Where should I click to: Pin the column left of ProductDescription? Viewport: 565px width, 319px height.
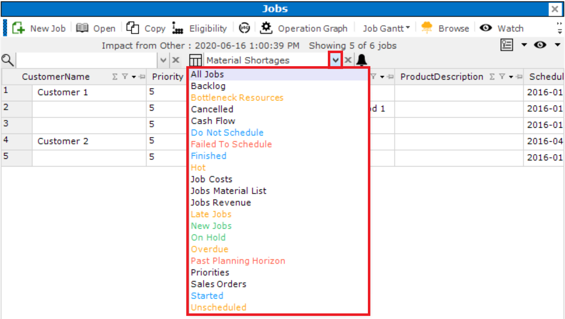click(391, 77)
